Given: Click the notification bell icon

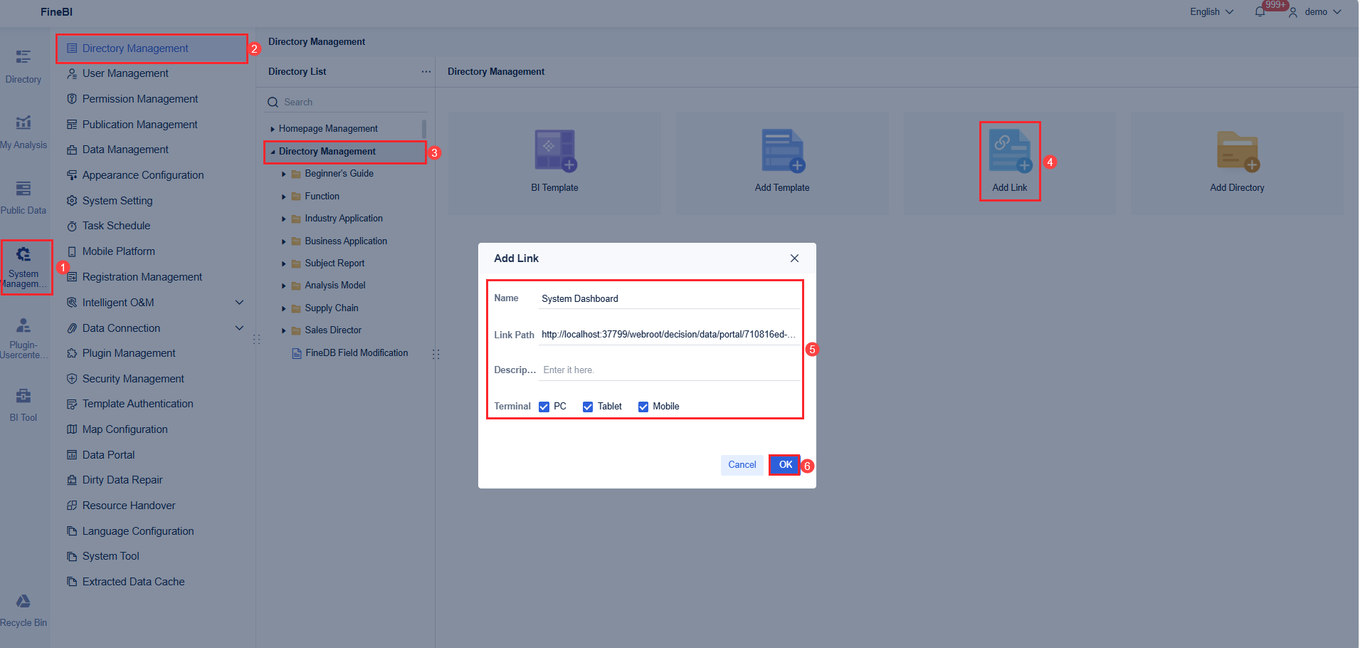Looking at the screenshot, I should pyautogui.click(x=1260, y=12).
